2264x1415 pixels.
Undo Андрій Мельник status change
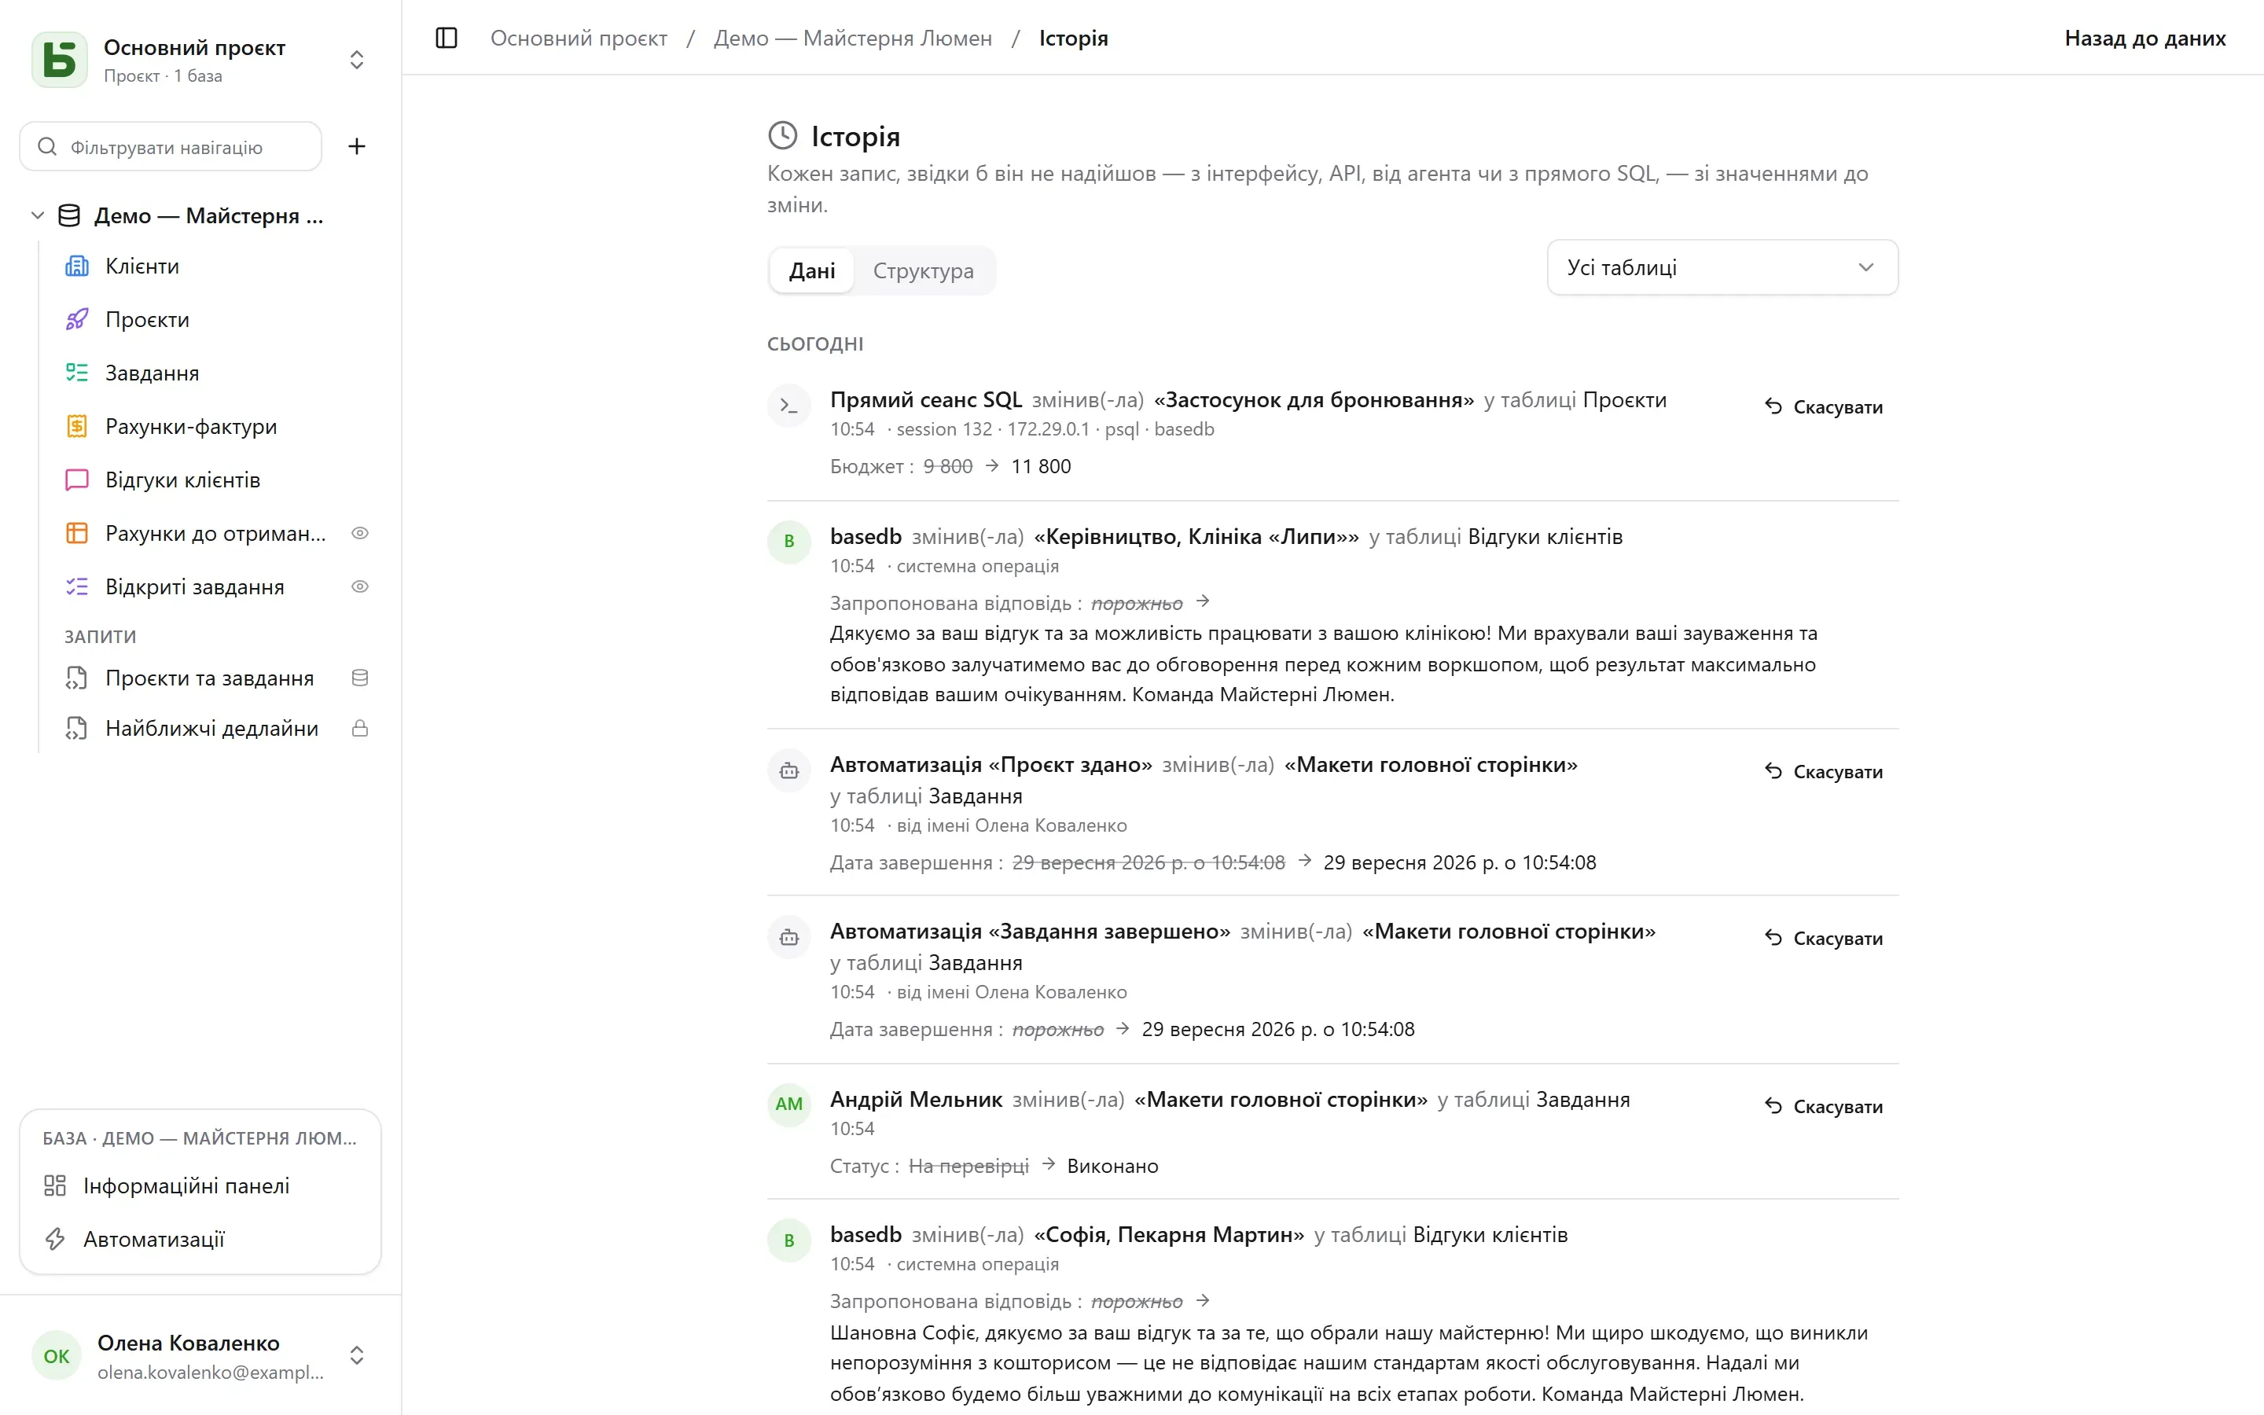point(1823,1107)
